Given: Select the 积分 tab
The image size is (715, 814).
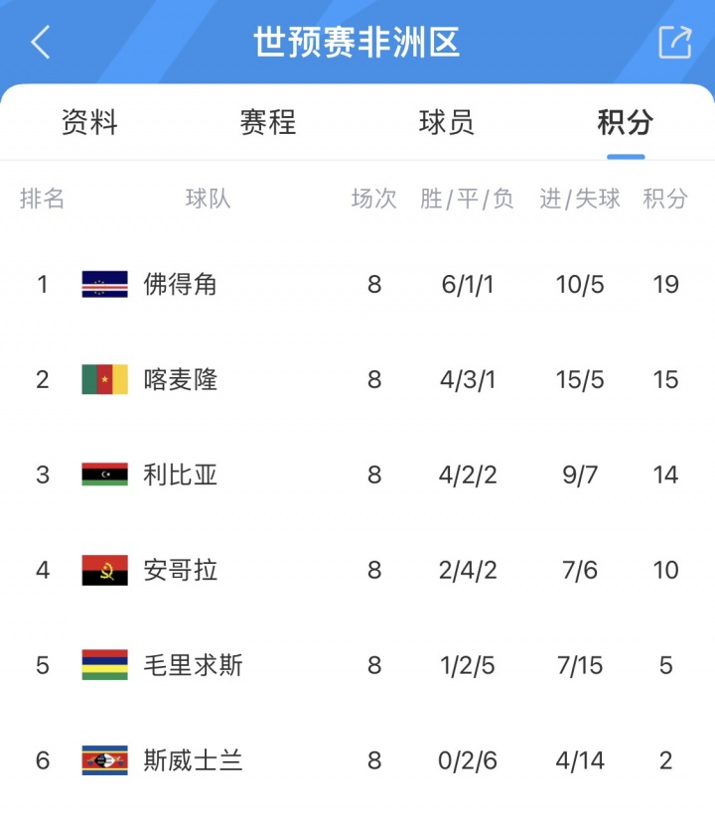Looking at the screenshot, I should 626,123.
